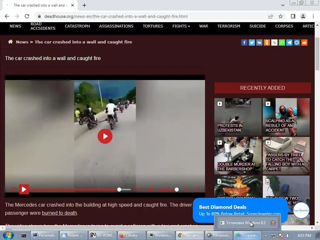Click the video progress slider handle
320x240 pixels.
(x=119, y=190)
